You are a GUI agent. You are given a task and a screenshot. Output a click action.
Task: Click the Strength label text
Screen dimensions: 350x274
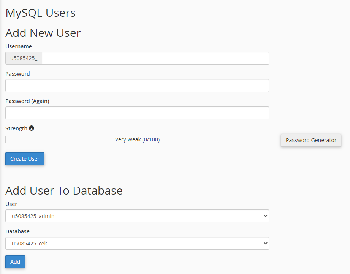16,128
